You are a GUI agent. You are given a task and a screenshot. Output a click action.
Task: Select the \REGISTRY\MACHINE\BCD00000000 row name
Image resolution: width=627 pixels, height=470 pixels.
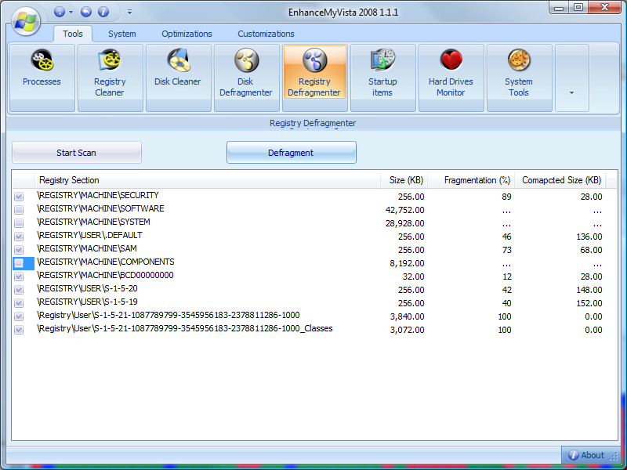(x=105, y=275)
